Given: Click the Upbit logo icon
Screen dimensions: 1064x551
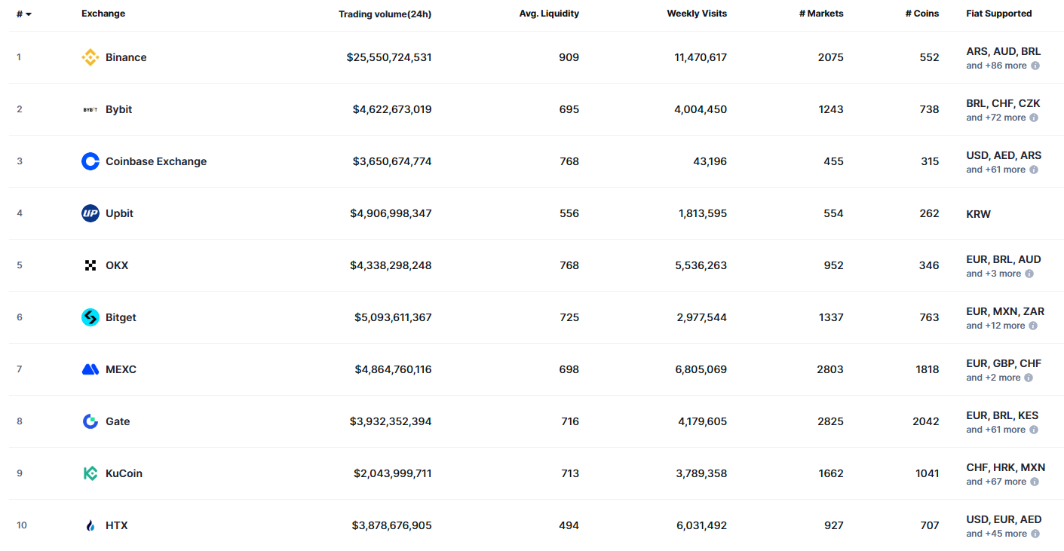Looking at the screenshot, I should tap(90, 213).
